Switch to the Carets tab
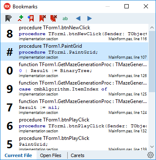The width and height of the screenshot is (156, 160). (77, 155)
